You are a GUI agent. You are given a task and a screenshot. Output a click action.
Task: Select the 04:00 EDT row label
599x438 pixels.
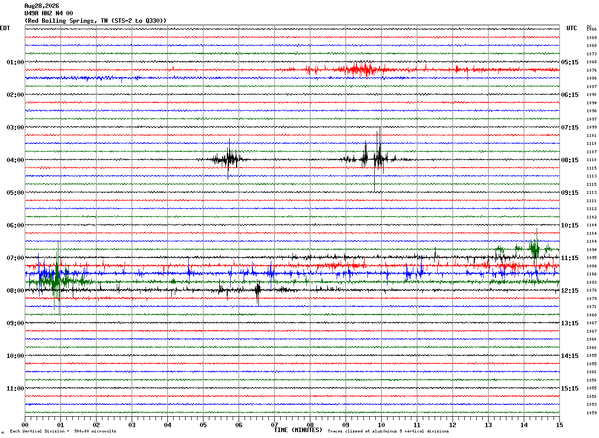pos(15,160)
